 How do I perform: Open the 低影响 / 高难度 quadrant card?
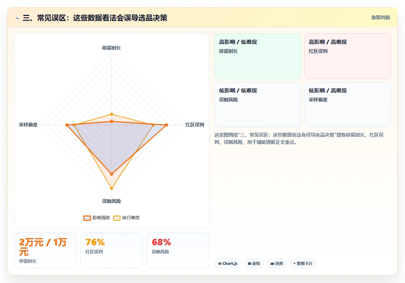[x=348, y=105]
